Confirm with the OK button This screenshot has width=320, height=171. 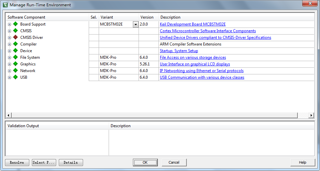point(145,162)
